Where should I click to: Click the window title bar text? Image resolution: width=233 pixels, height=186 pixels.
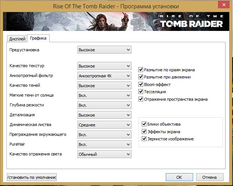click(116, 6)
